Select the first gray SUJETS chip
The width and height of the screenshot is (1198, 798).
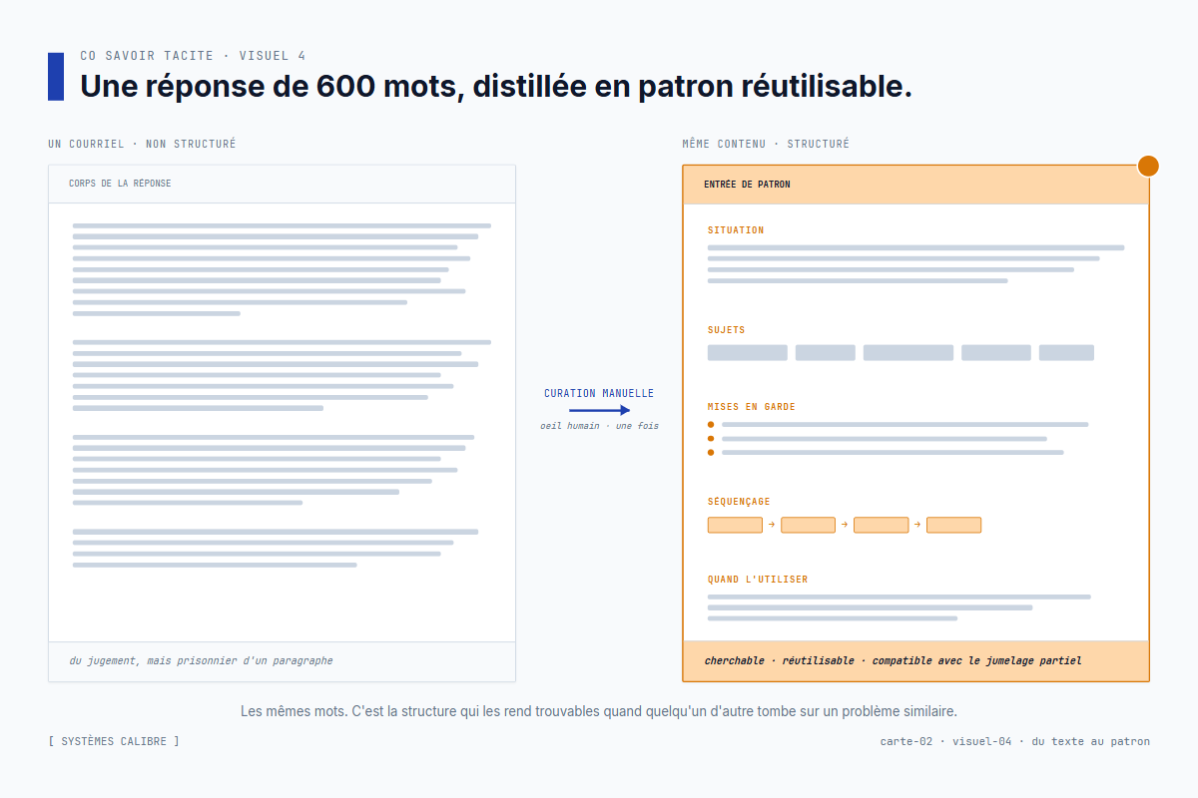tap(747, 352)
